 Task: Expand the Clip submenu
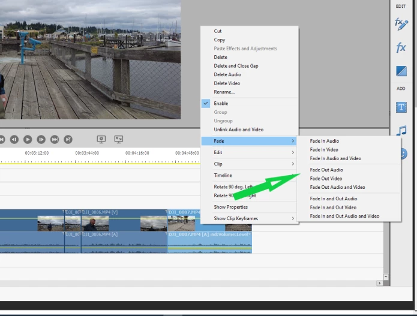click(x=250, y=164)
